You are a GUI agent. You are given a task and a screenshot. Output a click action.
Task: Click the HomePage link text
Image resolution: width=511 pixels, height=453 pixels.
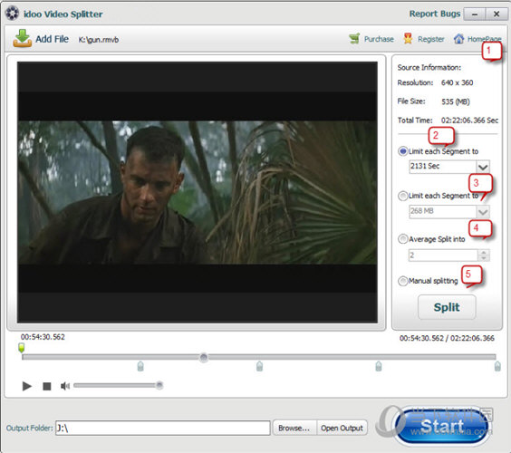[x=485, y=39]
